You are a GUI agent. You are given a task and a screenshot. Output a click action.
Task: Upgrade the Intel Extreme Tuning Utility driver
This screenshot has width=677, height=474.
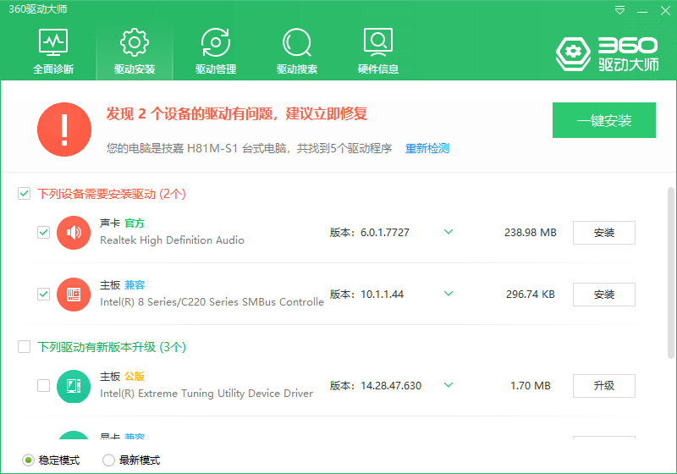604,385
